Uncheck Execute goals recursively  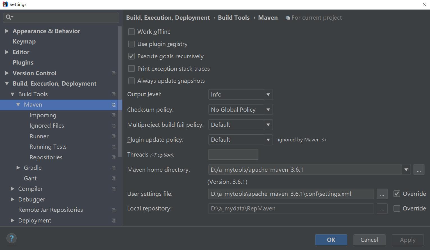click(x=131, y=56)
